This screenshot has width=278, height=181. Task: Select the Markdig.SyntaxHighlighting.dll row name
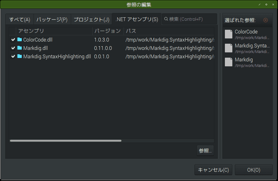point(57,57)
